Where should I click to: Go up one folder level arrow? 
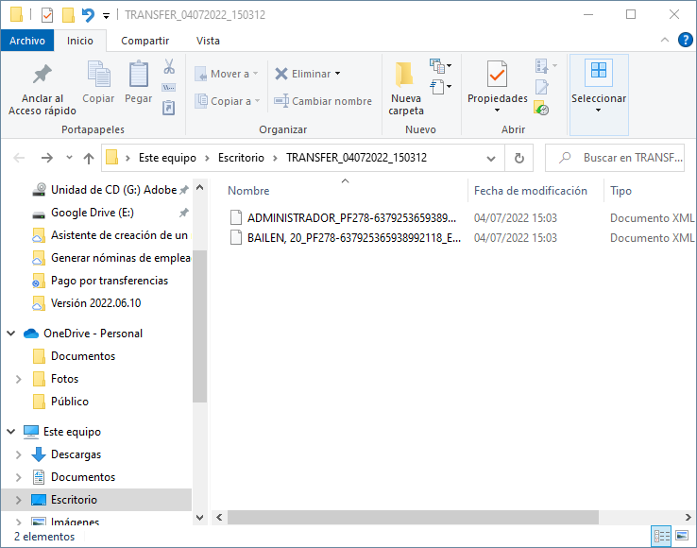pyautogui.click(x=89, y=158)
